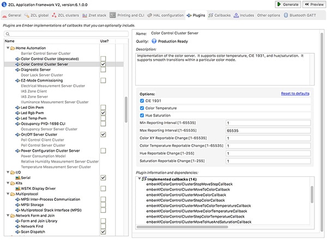
Task: Click the Reset to defaults link
Action: coord(295,94)
